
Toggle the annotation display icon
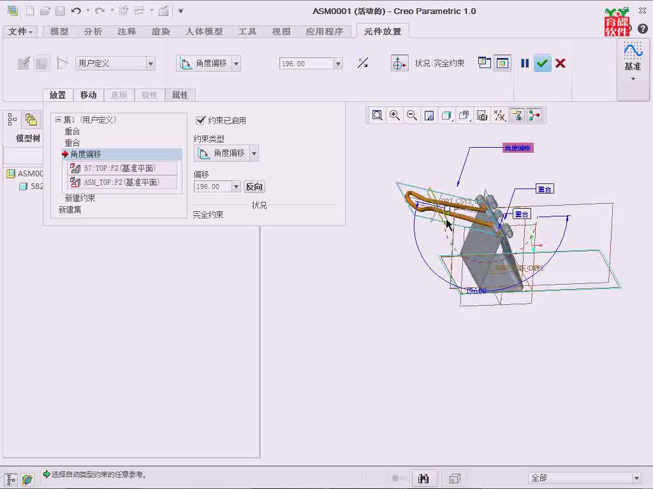pyautogui.click(x=517, y=115)
